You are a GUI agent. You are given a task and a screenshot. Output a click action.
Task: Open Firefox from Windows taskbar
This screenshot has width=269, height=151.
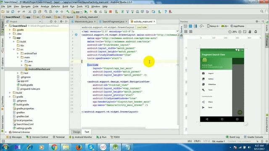(x=79, y=147)
